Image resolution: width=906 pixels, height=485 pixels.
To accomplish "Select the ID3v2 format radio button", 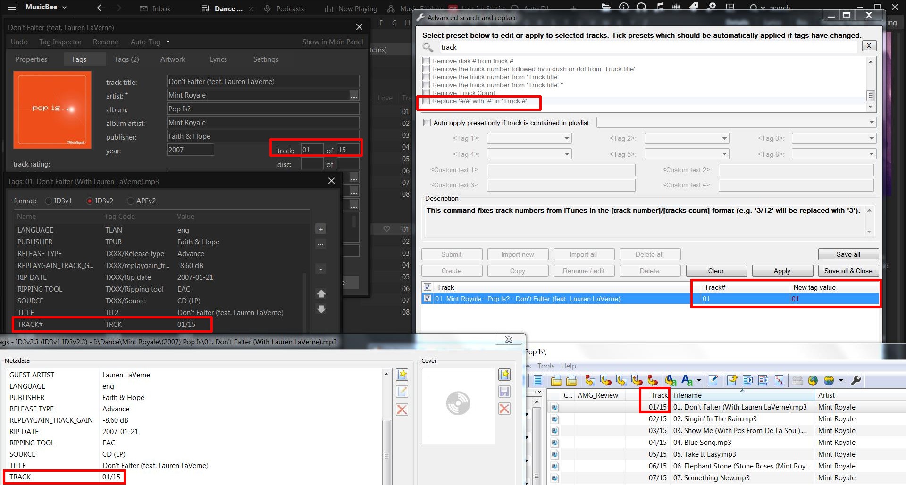I will 89,201.
